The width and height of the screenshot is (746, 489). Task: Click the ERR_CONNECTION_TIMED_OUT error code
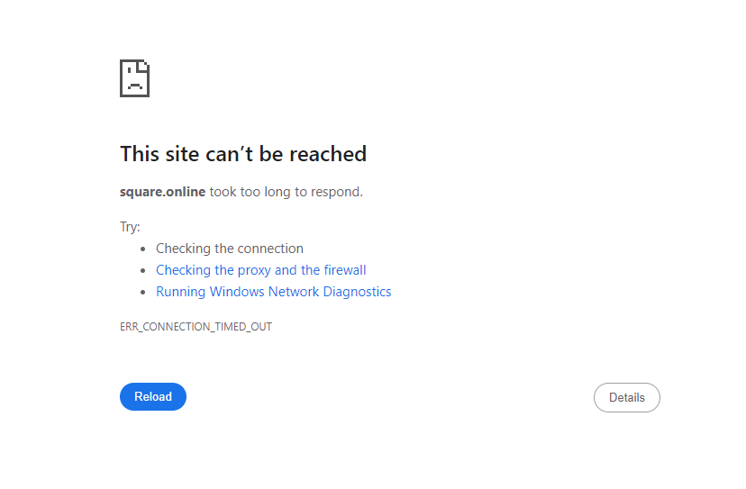click(196, 327)
